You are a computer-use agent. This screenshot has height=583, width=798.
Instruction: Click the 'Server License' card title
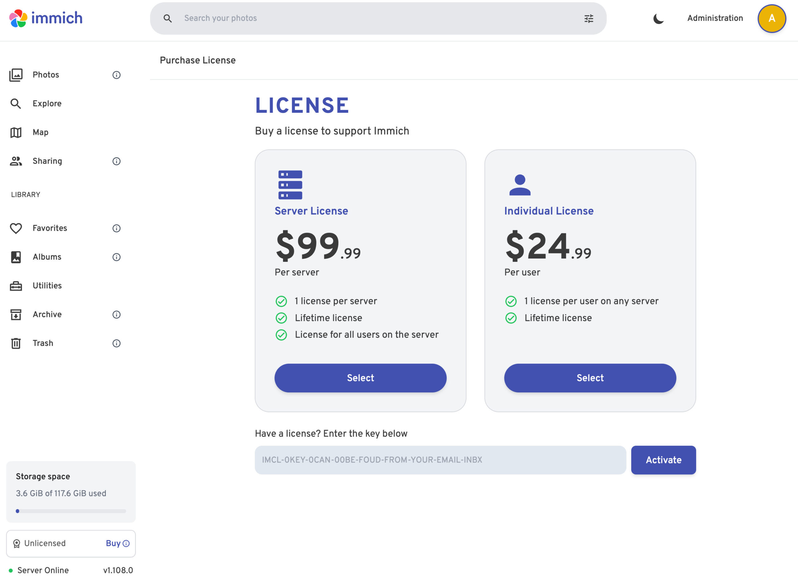311,211
